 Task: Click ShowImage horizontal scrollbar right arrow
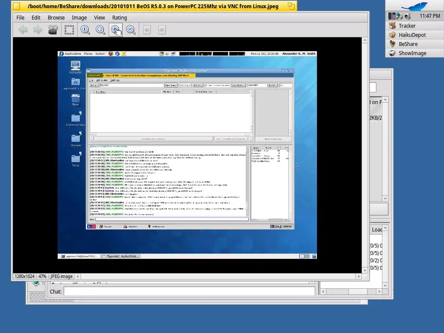coord(359,276)
